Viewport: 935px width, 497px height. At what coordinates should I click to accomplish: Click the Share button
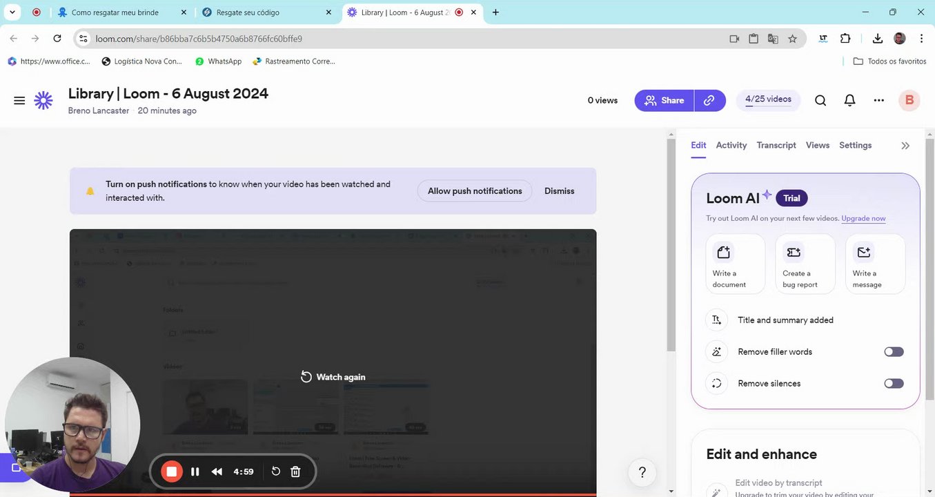click(x=665, y=100)
